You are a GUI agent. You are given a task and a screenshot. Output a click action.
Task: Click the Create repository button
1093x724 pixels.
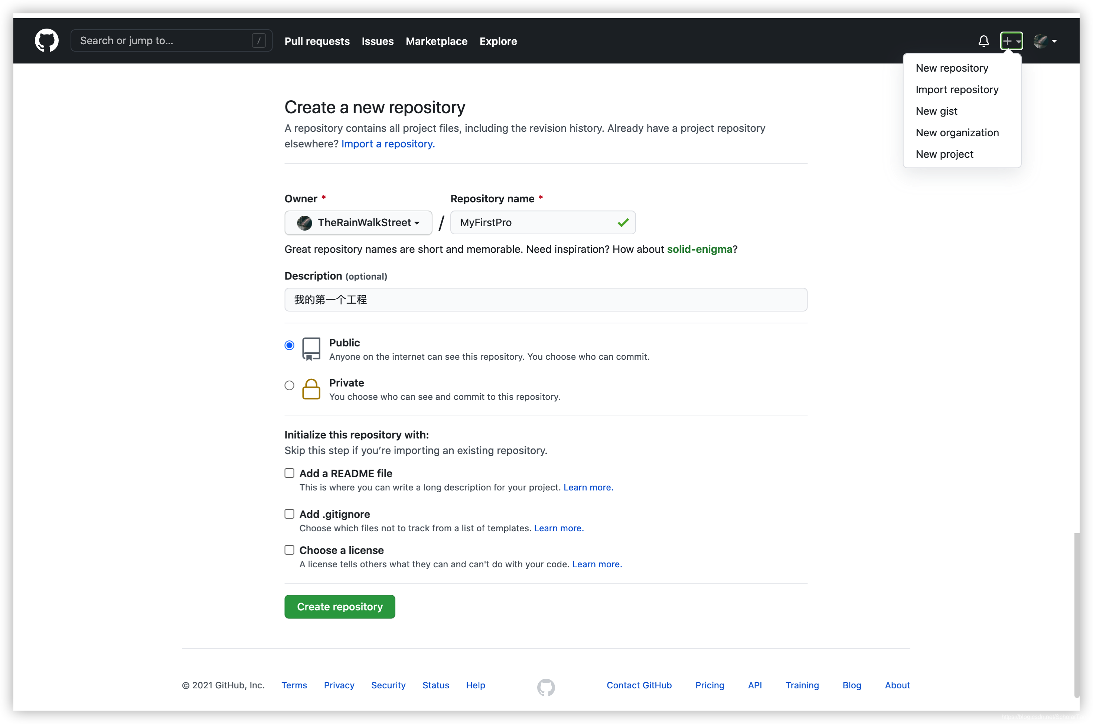(x=339, y=606)
